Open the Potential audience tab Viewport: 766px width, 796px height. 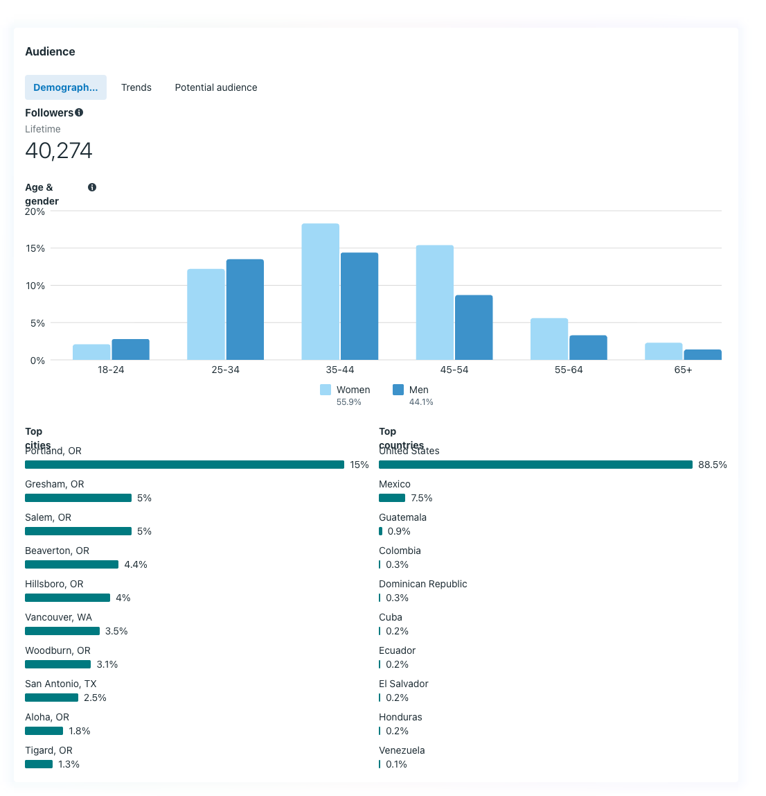coord(216,87)
